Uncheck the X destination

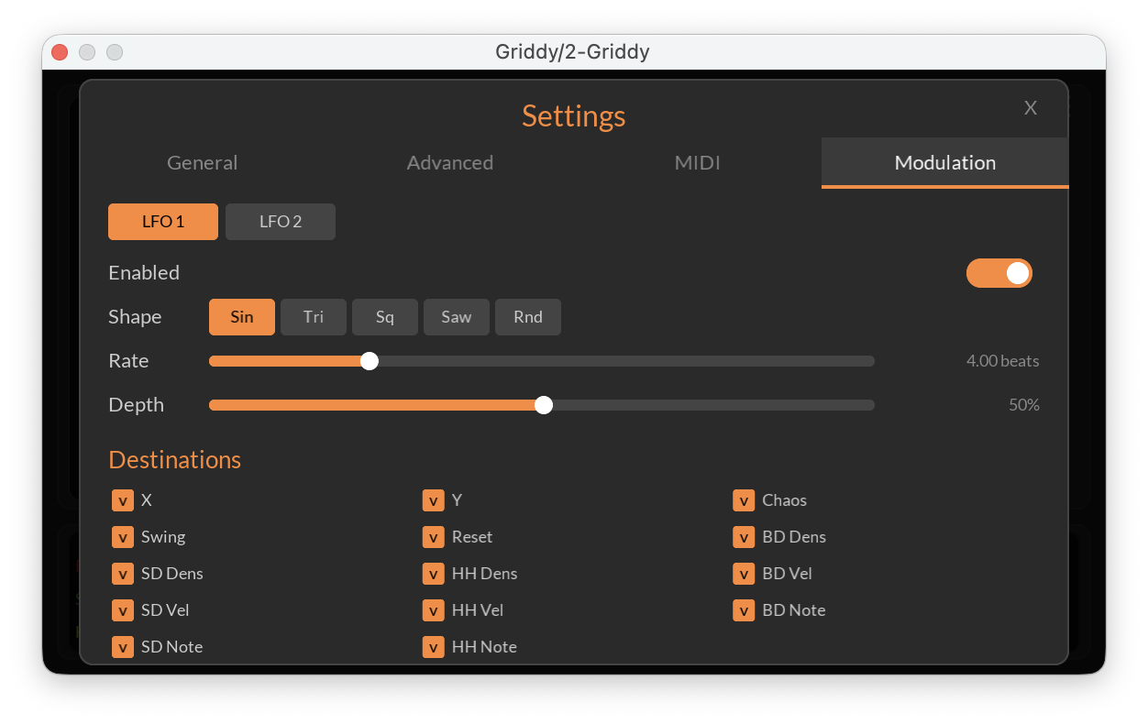[x=122, y=500]
